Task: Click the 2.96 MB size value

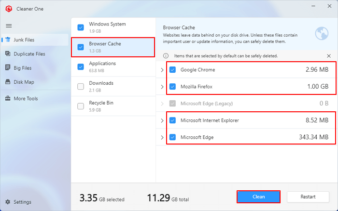Action: pyautogui.click(x=317, y=69)
